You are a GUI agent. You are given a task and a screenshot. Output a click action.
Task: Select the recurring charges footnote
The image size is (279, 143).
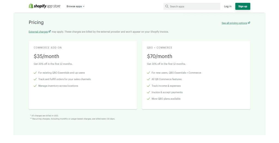pos(72,119)
